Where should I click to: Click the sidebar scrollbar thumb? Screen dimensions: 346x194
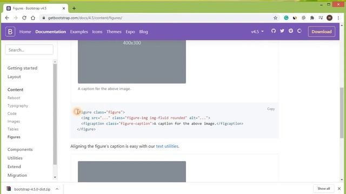(55, 114)
